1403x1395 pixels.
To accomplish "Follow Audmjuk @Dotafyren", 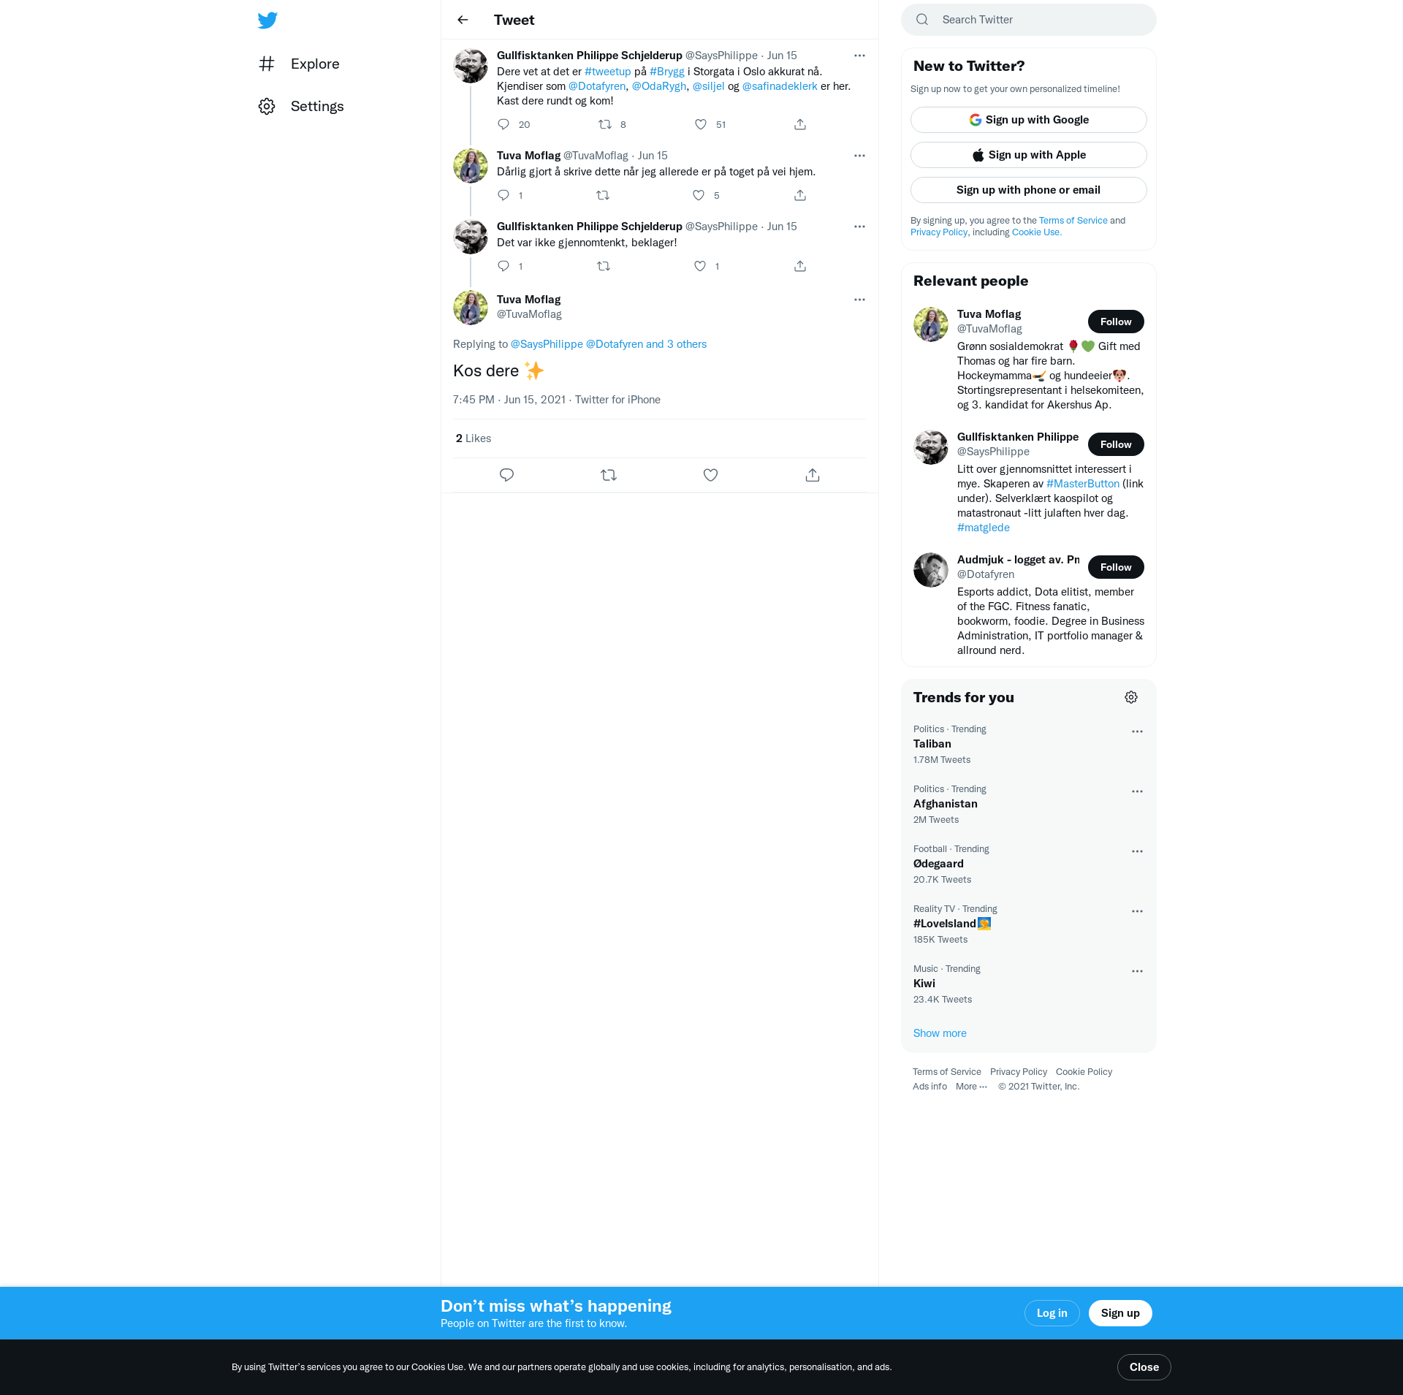I will click(x=1116, y=567).
